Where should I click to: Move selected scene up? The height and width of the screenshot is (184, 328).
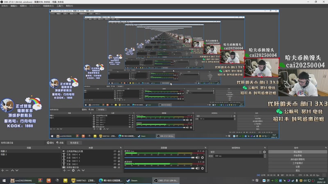(12, 171)
